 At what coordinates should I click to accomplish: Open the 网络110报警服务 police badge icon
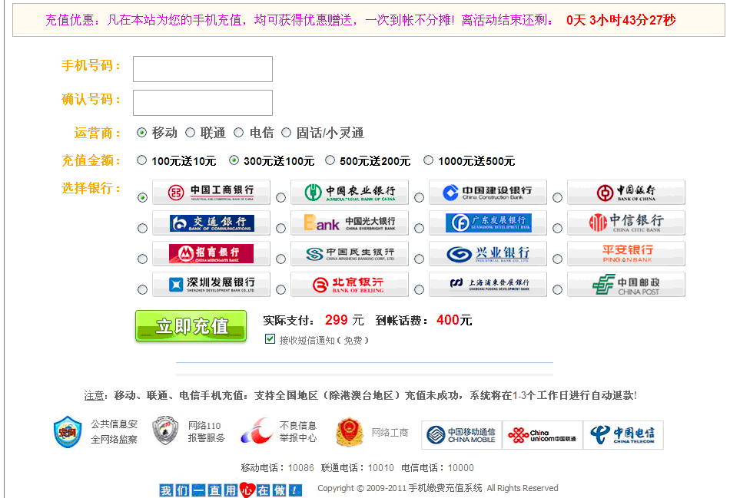[x=165, y=430]
